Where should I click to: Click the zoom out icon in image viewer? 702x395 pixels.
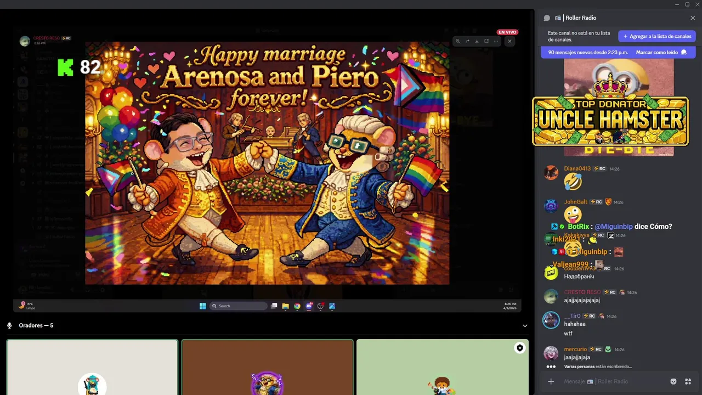click(x=458, y=41)
